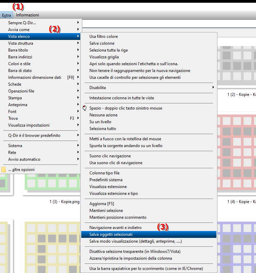Image resolution: width=256 pixels, height=273 pixels.
Task: Expand the Sempre Q-Dir... submenu
Action: pos(40,23)
